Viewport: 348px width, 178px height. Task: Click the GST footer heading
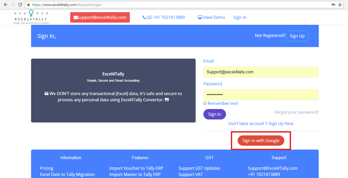point(209,158)
